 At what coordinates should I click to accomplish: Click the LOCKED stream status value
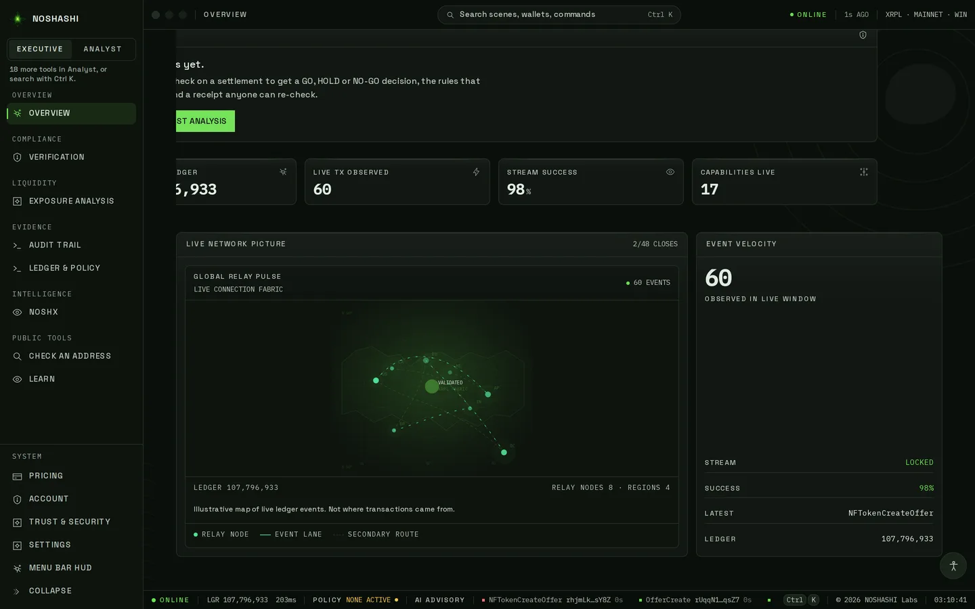tap(919, 463)
